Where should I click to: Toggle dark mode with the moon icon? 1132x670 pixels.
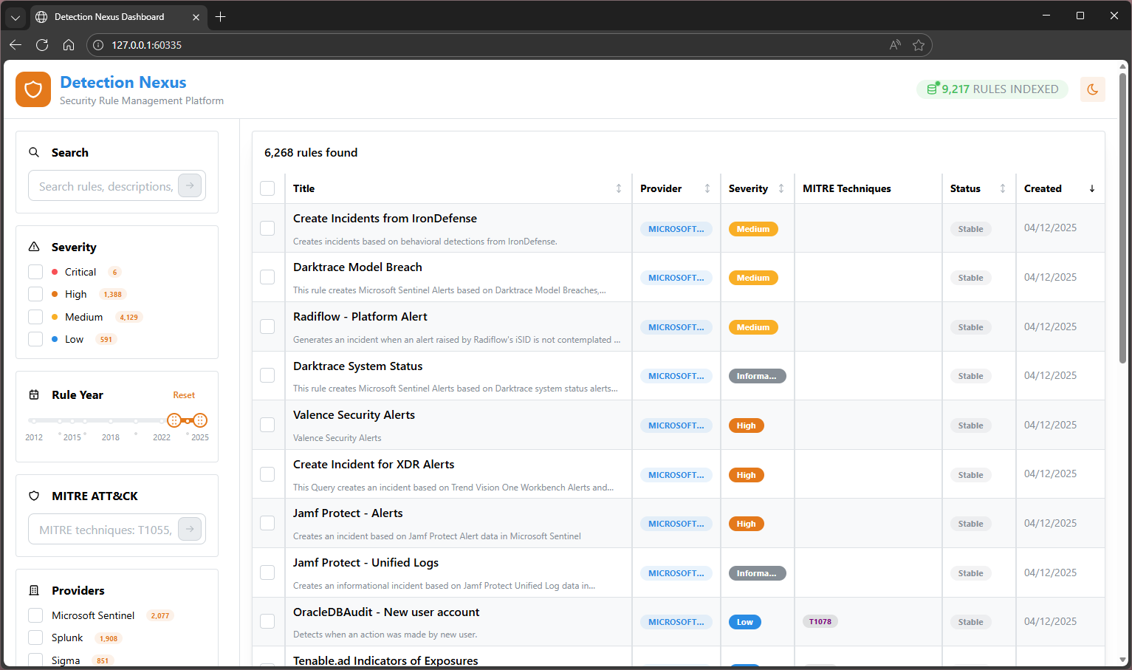(1092, 89)
